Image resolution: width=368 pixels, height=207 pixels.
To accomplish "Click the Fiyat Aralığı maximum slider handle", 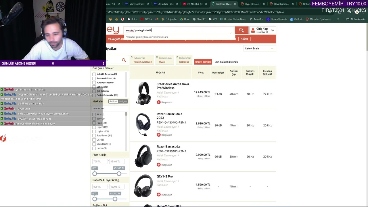I will [119, 174].
